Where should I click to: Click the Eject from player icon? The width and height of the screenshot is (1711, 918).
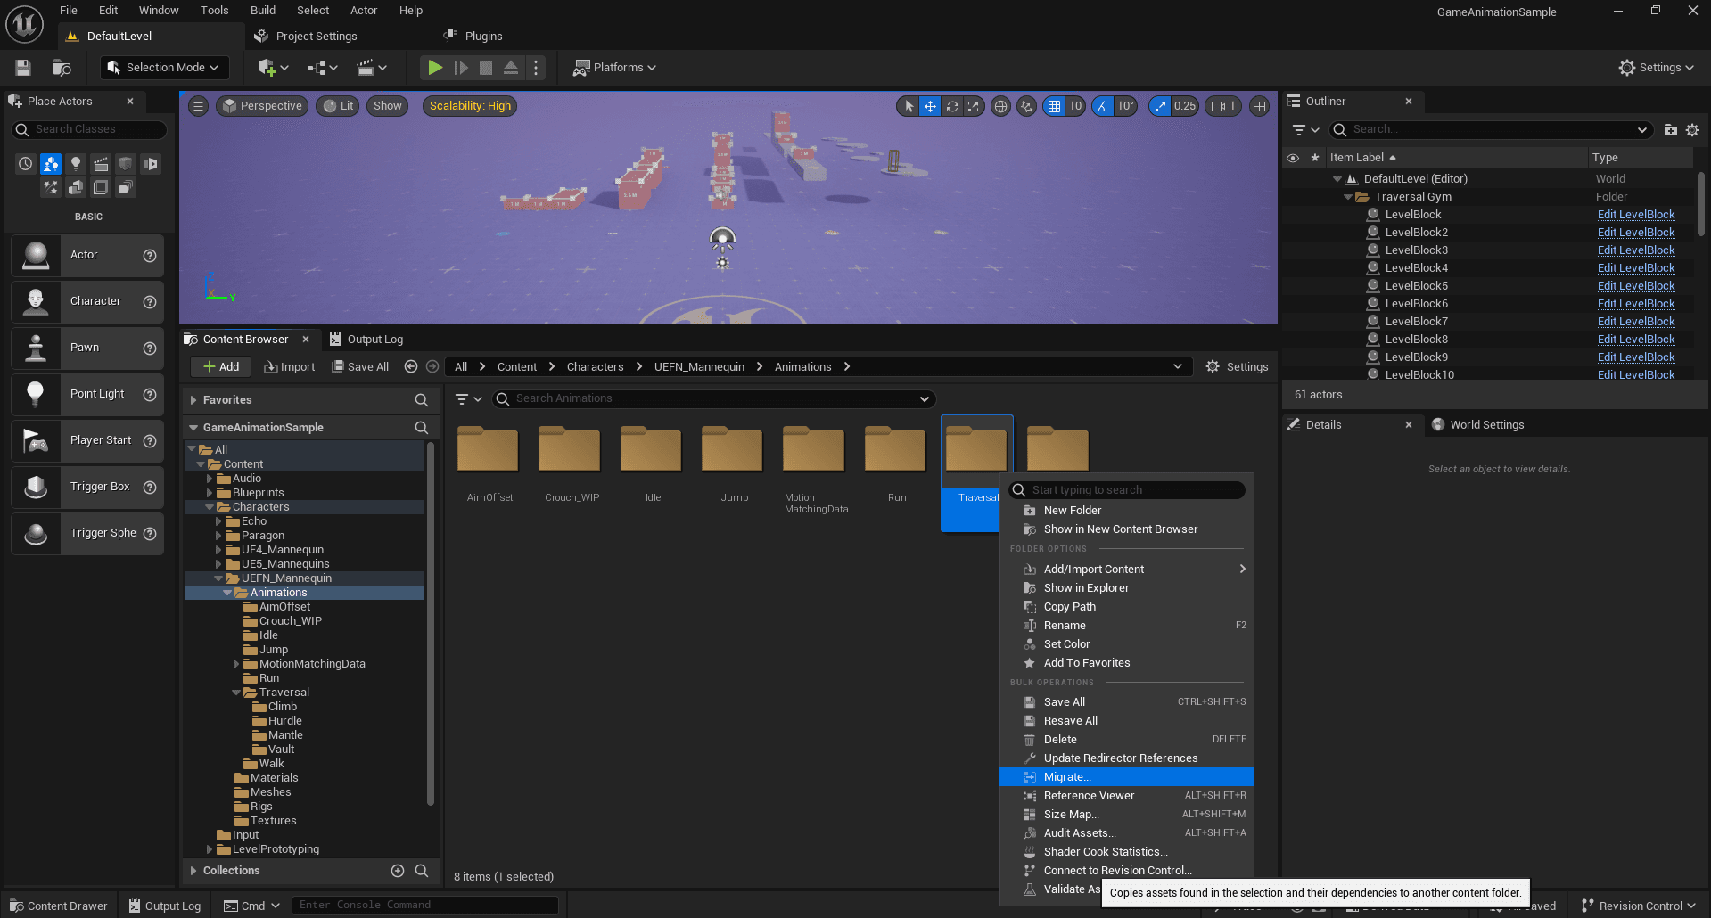pyautogui.click(x=511, y=68)
